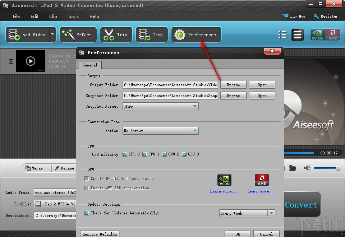Click the NVIDIA acceleration toolbar icon
Viewport: 345px width, 237px height.
click(x=317, y=35)
